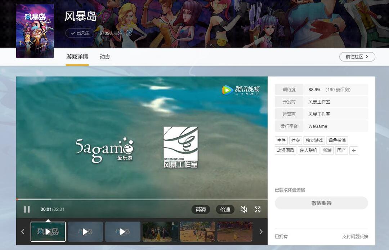389x250 pixels.
Task: Open the 高清 quality selector
Action: (201, 209)
